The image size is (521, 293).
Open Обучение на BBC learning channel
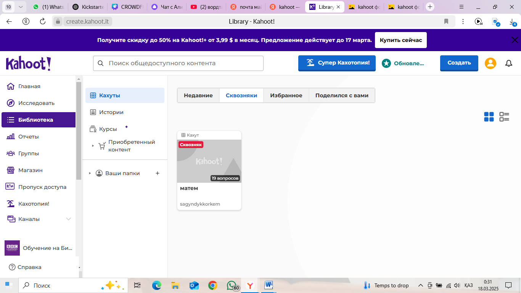tap(39, 248)
